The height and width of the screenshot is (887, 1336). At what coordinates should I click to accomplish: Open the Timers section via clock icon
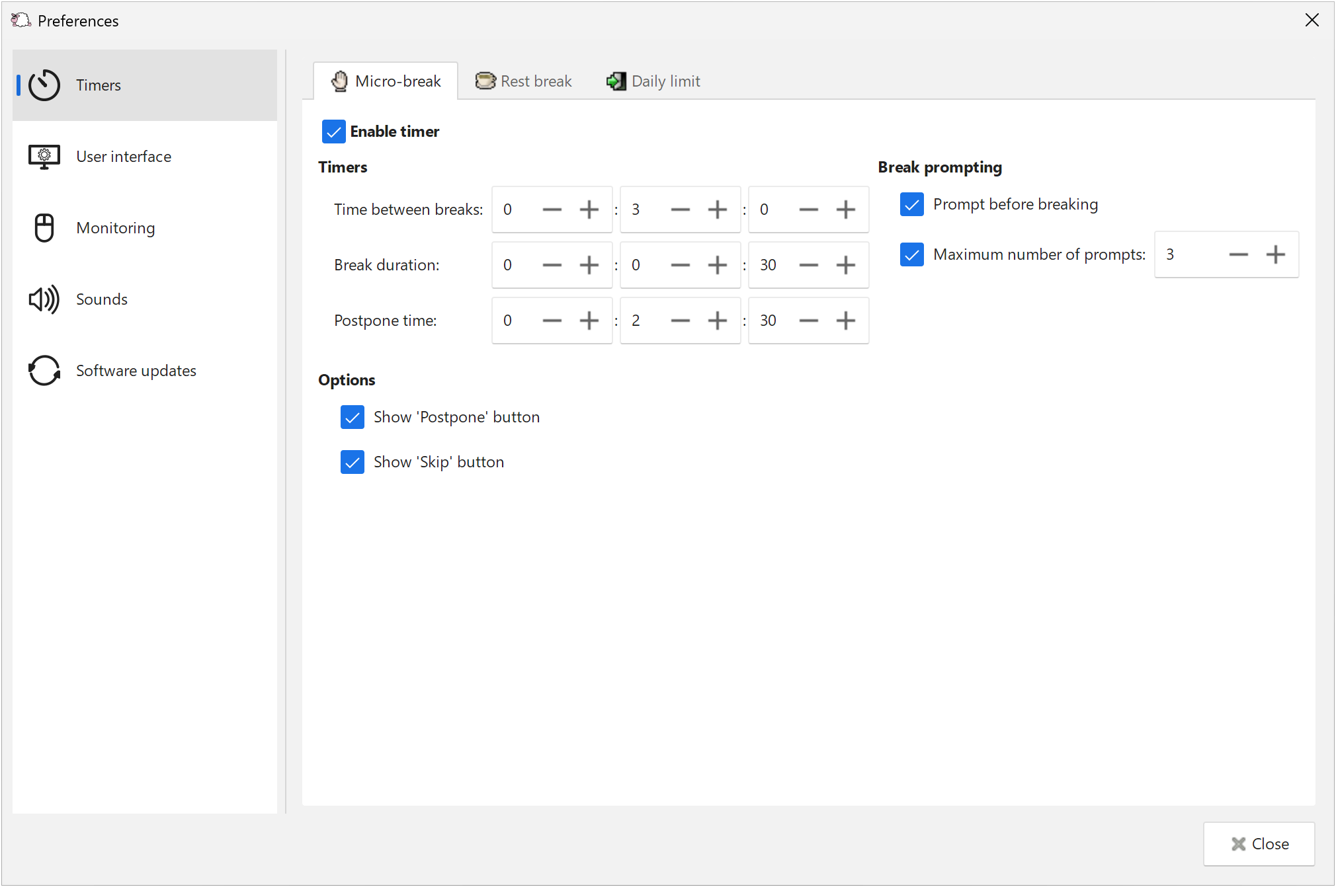tap(44, 85)
